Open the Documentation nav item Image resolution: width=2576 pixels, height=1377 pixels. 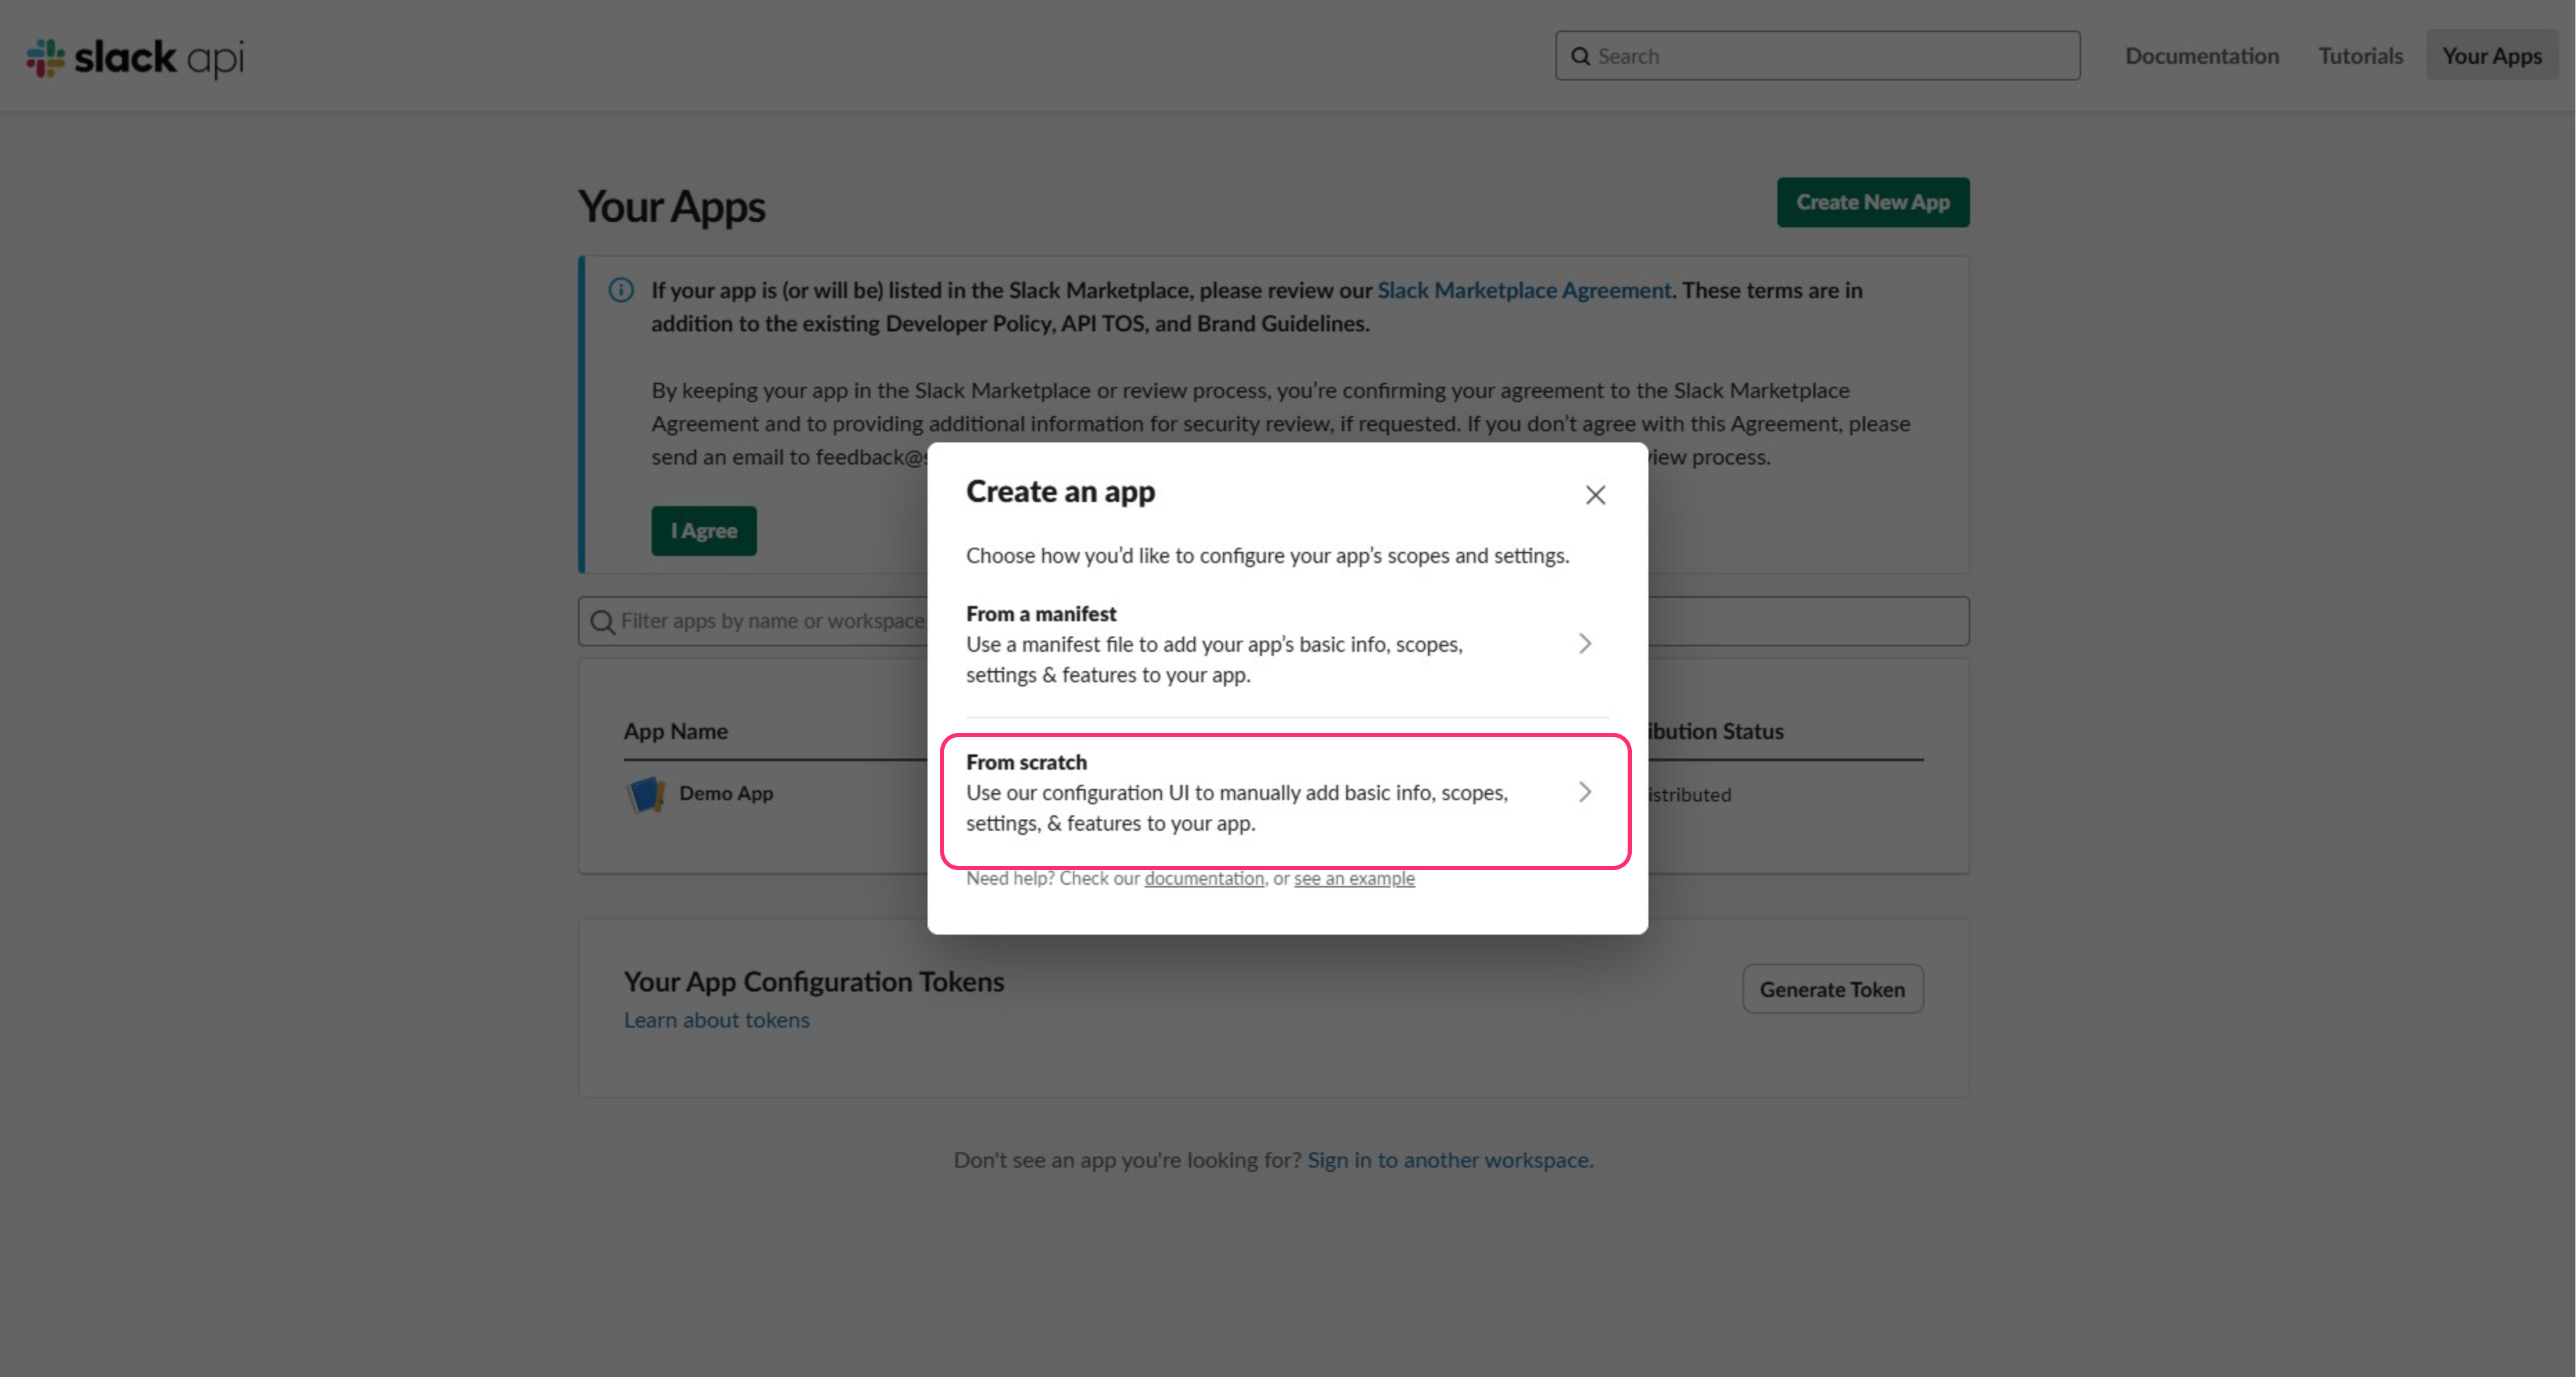click(x=2202, y=56)
